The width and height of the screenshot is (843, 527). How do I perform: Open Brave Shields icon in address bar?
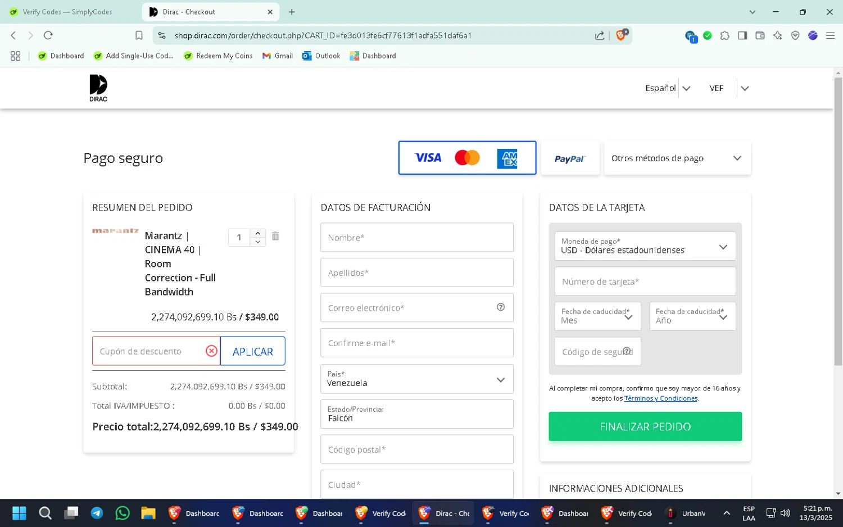(x=622, y=35)
